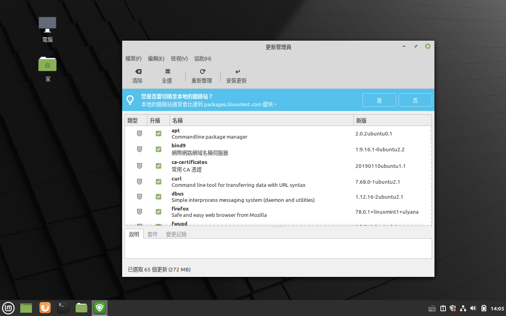This screenshot has height=316, width=506.
Task: Select the ca-certificates package name
Action: [x=189, y=162]
